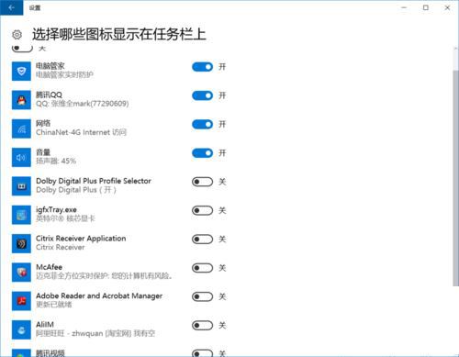
Task: Toggle the 腾讯视频 switch at the bottom
Action: (202, 353)
